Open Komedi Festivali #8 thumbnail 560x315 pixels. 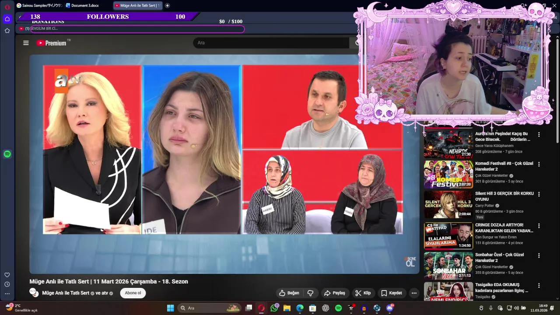(448, 174)
